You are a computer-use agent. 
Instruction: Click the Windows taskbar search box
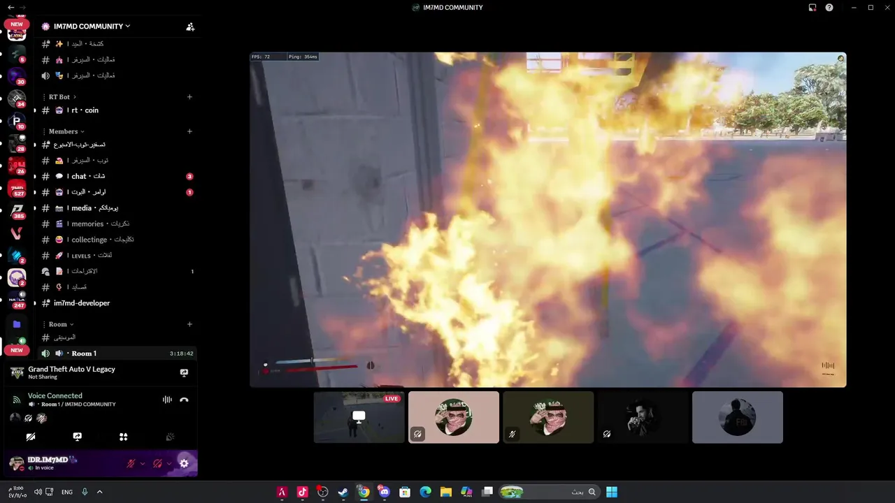(549, 492)
